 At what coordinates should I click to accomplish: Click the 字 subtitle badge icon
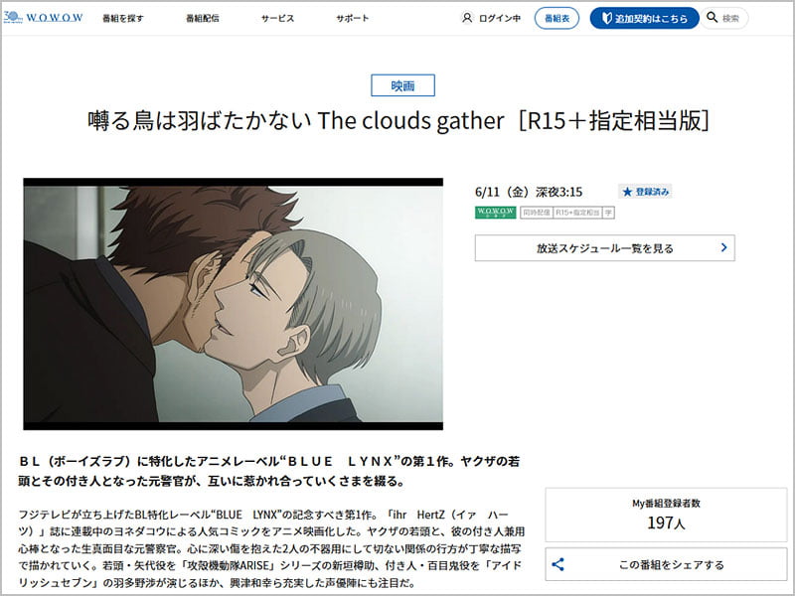(x=608, y=213)
